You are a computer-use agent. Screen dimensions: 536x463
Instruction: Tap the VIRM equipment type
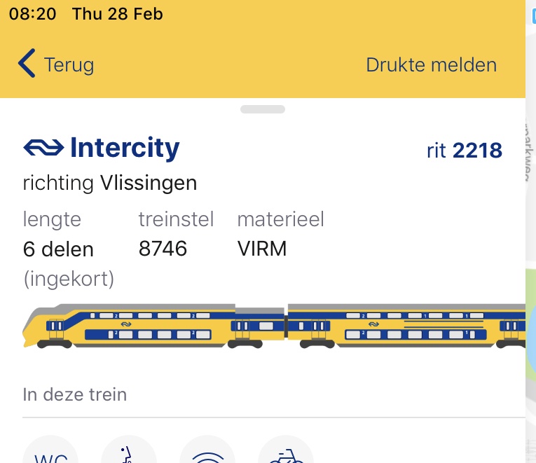tap(262, 248)
